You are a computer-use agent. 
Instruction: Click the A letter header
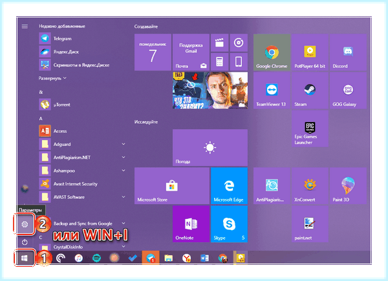(x=41, y=119)
